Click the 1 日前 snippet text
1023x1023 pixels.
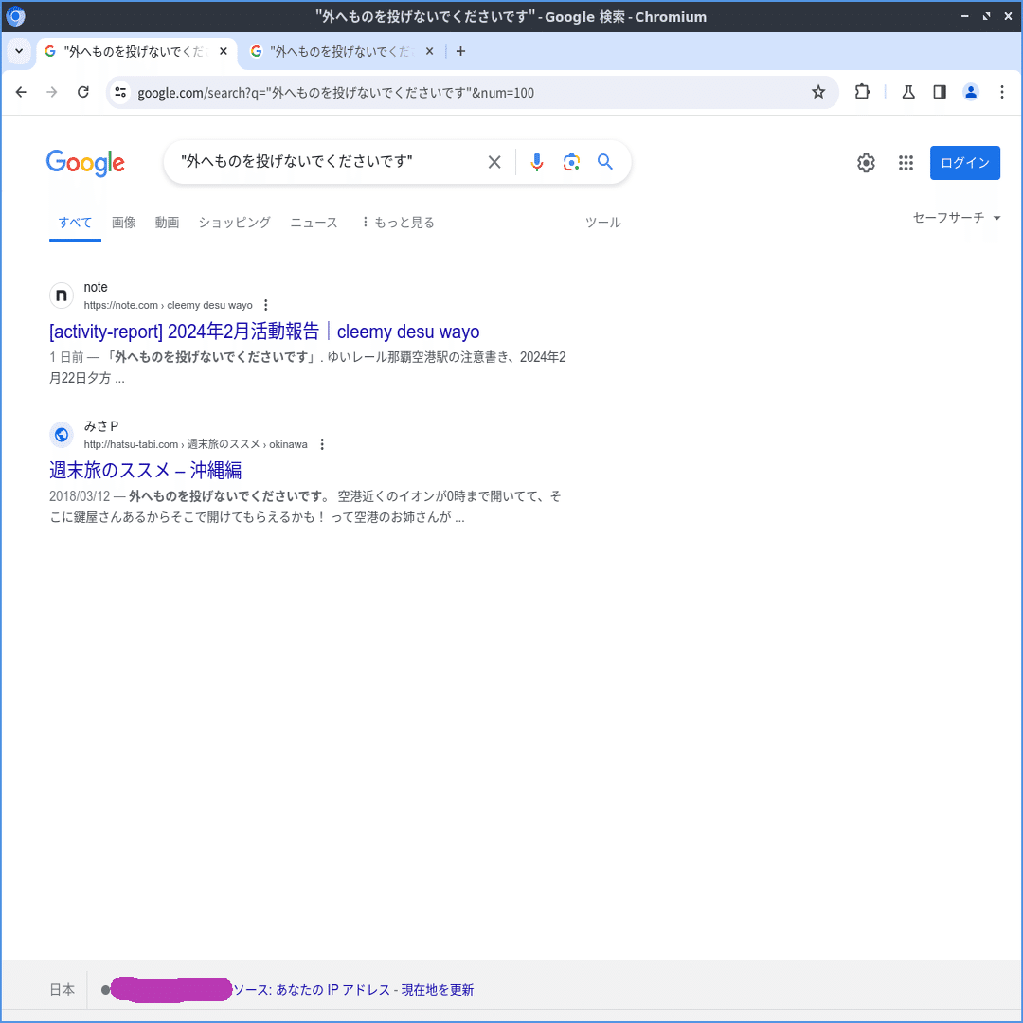click(x=66, y=357)
